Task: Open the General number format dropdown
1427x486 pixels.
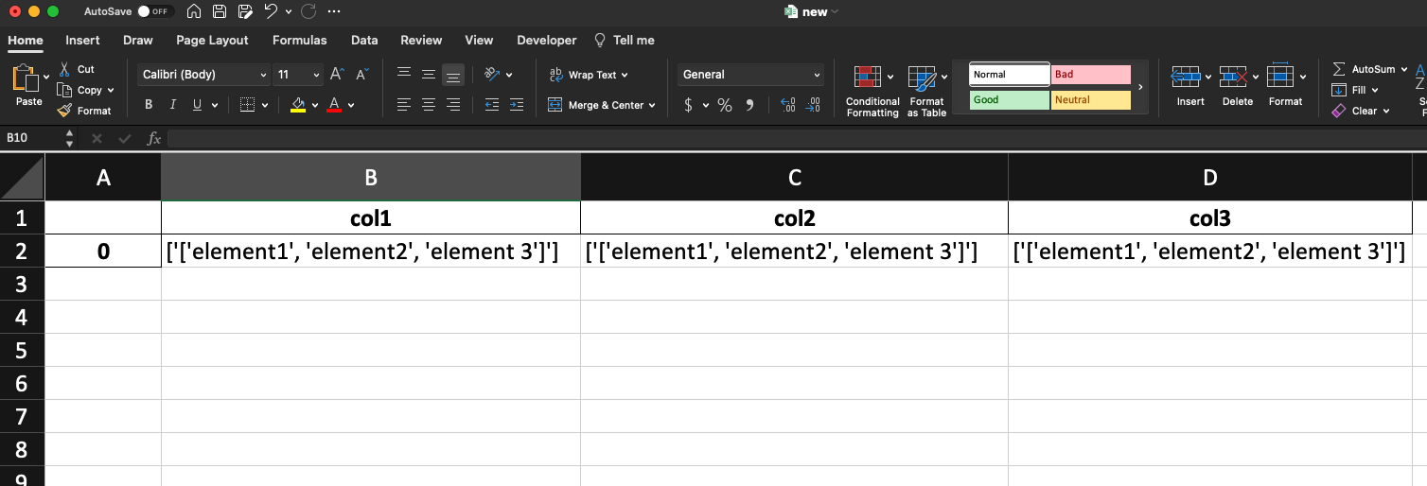Action: [x=750, y=75]
